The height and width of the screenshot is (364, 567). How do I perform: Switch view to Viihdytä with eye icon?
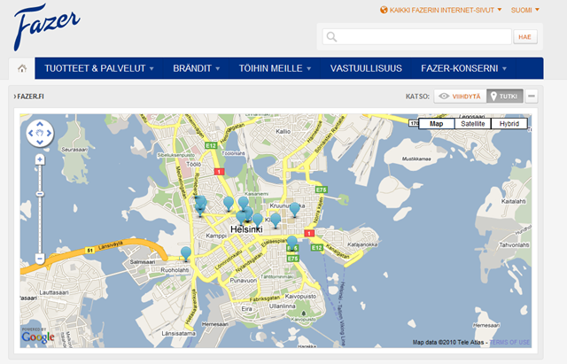pos(460,97)
